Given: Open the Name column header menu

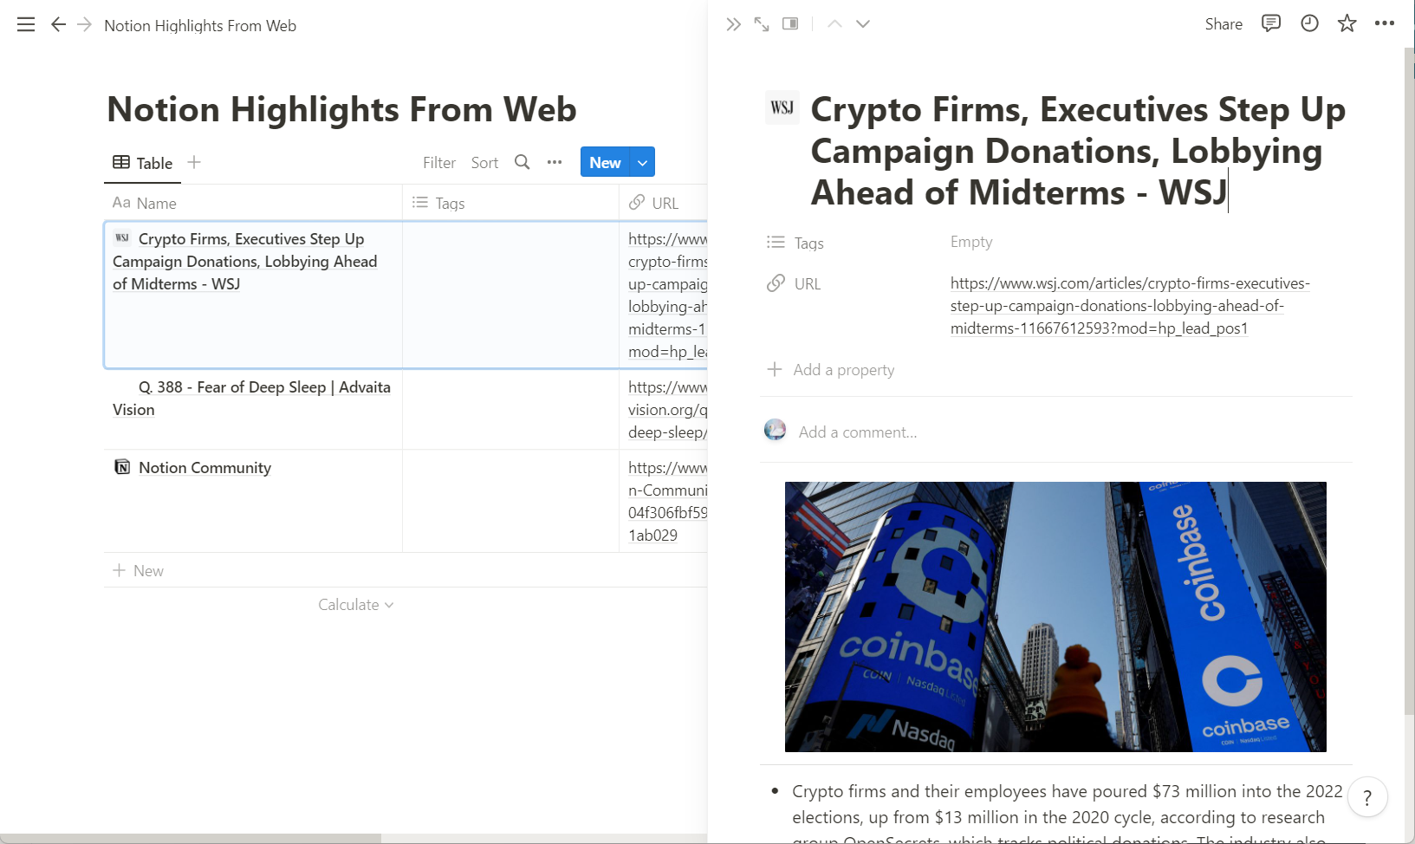Looking at the screenshot, I should point(253,203).
